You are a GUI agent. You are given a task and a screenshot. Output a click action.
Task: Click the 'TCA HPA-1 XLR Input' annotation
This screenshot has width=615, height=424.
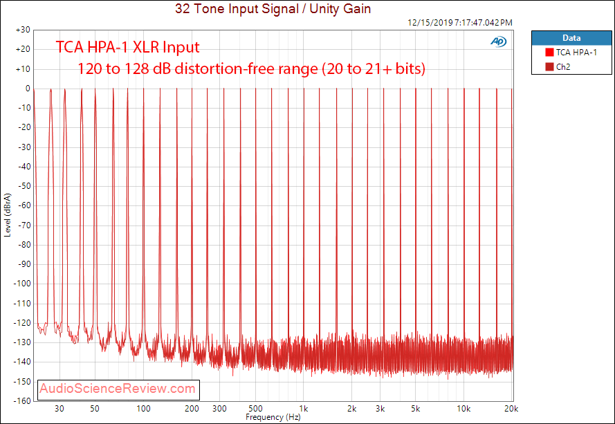127,47
